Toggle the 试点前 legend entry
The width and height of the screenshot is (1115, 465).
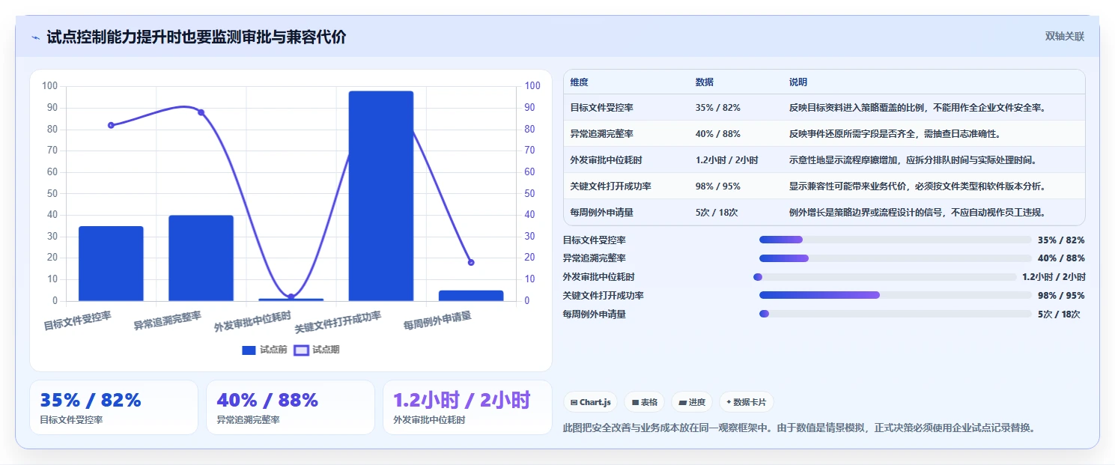pyautogui.click(x=264, y=350)
